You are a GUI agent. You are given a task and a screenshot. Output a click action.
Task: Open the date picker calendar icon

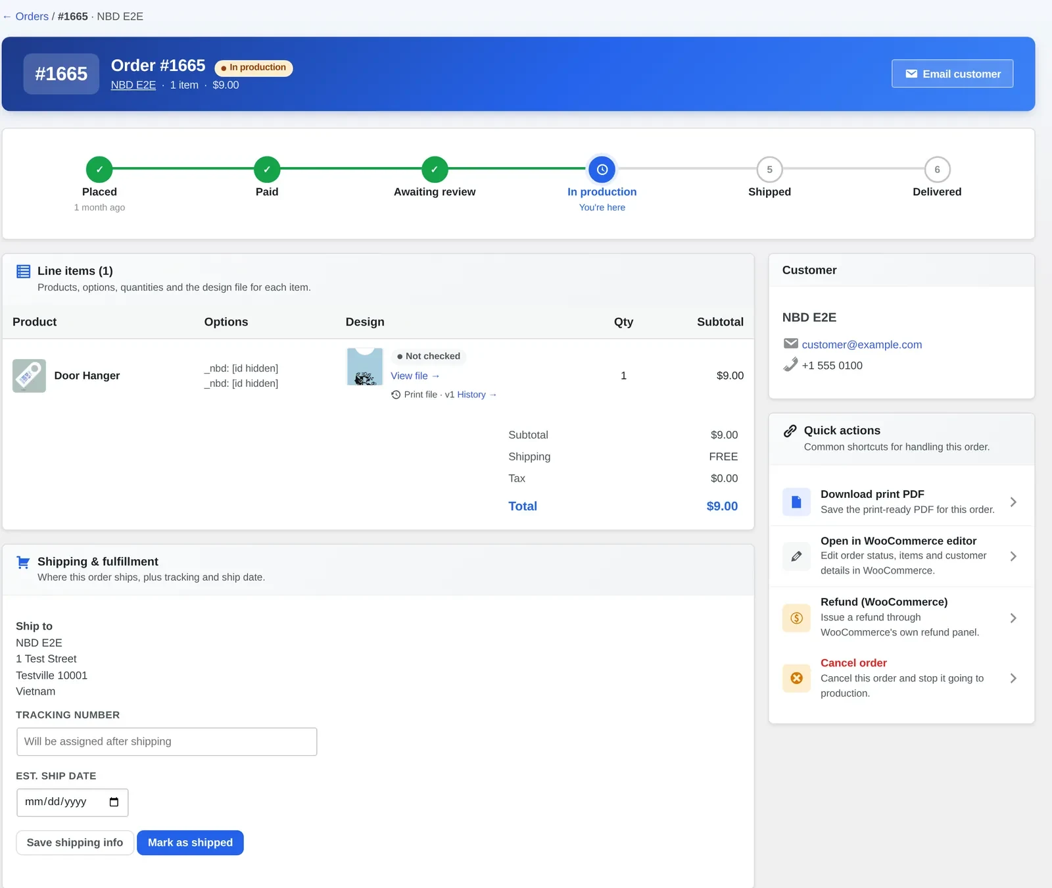[114, 802]
